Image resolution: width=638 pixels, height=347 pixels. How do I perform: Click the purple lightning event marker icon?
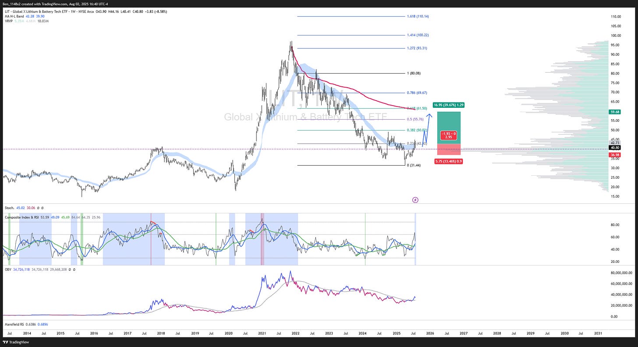(x=415, y=200)
